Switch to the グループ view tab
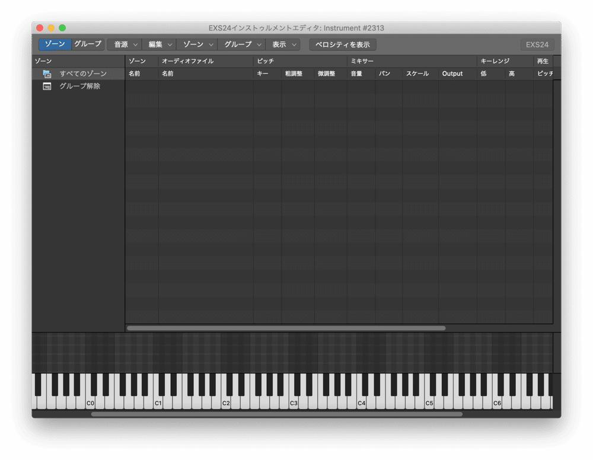This screenshot has width=593, height=460. (x=88, y=44)
